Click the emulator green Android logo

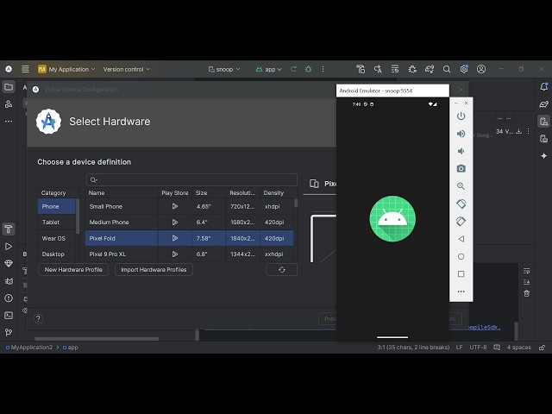pos(392,218)
